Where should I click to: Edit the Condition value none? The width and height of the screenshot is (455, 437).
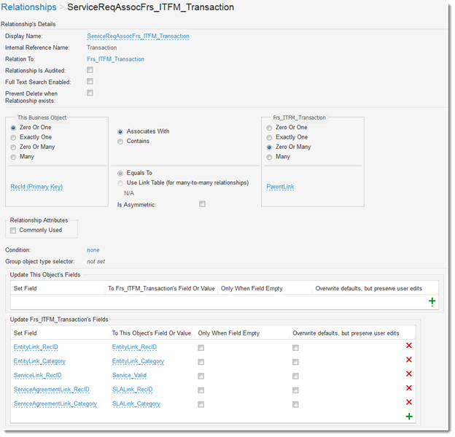pyautogui.click(x=93, y=250)
